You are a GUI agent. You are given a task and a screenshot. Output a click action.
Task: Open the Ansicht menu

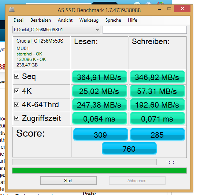[65, 20]
